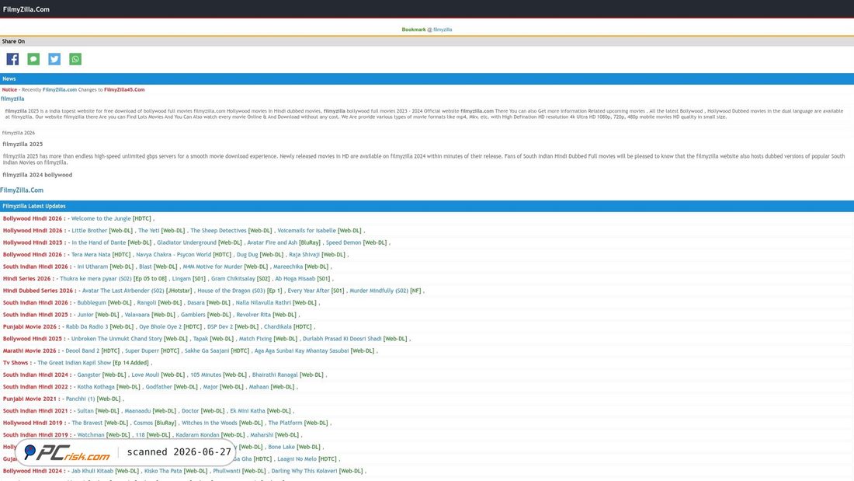Open The Bravest movie link
Image resolution: width=854 pixels, height=481 pixels.
[x=86, y=423]
